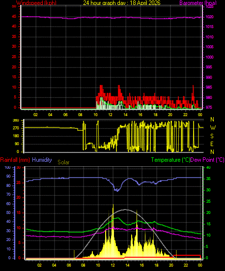225x271 pixels.
Task: Click the 1005 barometer axis value
Action: (209, 47)
